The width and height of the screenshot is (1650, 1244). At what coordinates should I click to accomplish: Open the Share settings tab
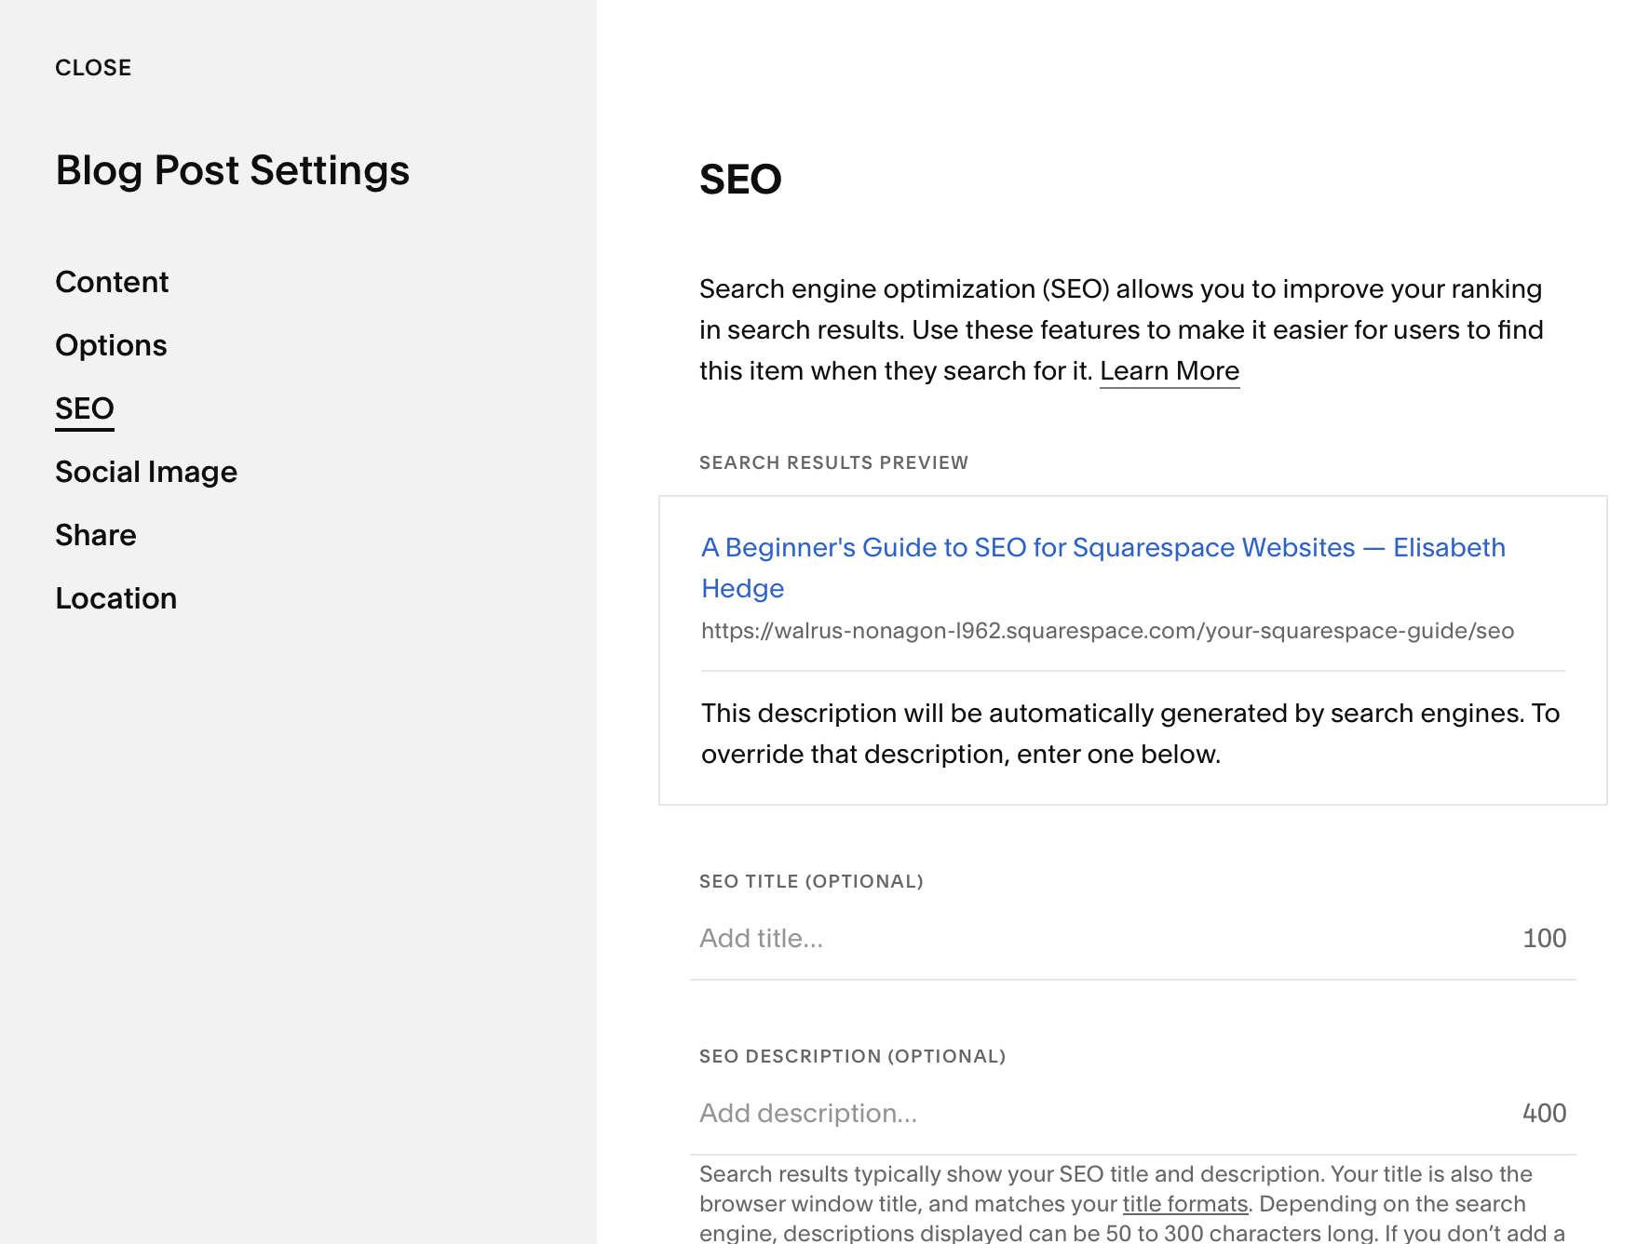click(x=96, y=535)
